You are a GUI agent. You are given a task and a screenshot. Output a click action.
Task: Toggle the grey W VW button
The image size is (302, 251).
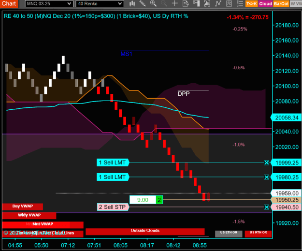click(x=296, y=4)
